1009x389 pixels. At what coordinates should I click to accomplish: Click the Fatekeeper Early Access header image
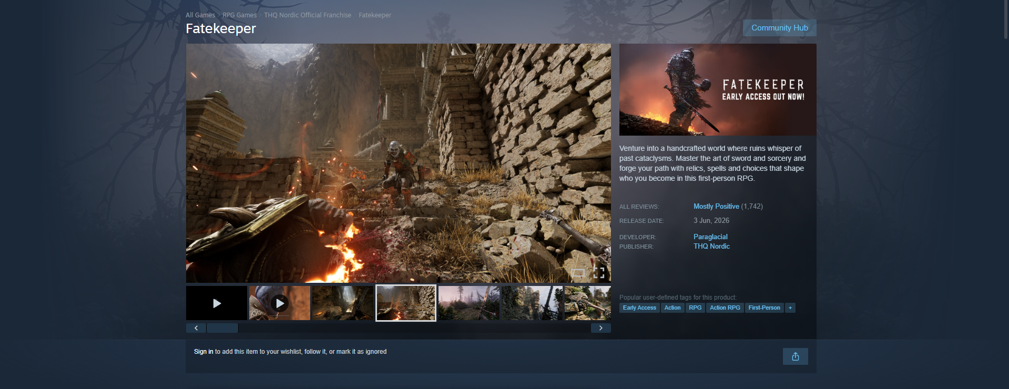coord(718,90)
